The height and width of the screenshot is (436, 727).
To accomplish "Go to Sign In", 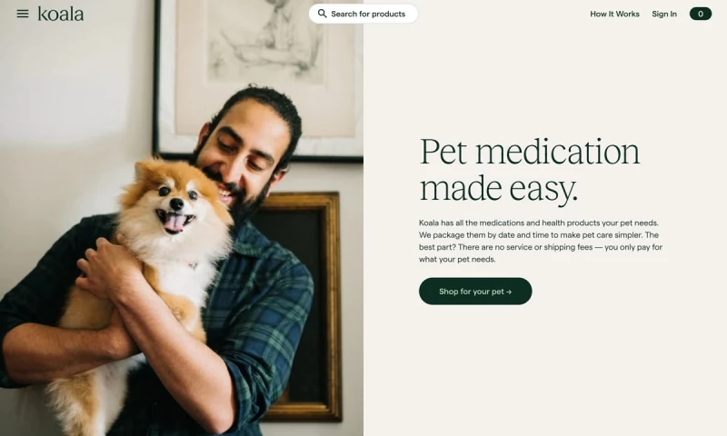I will click(664, 14).
